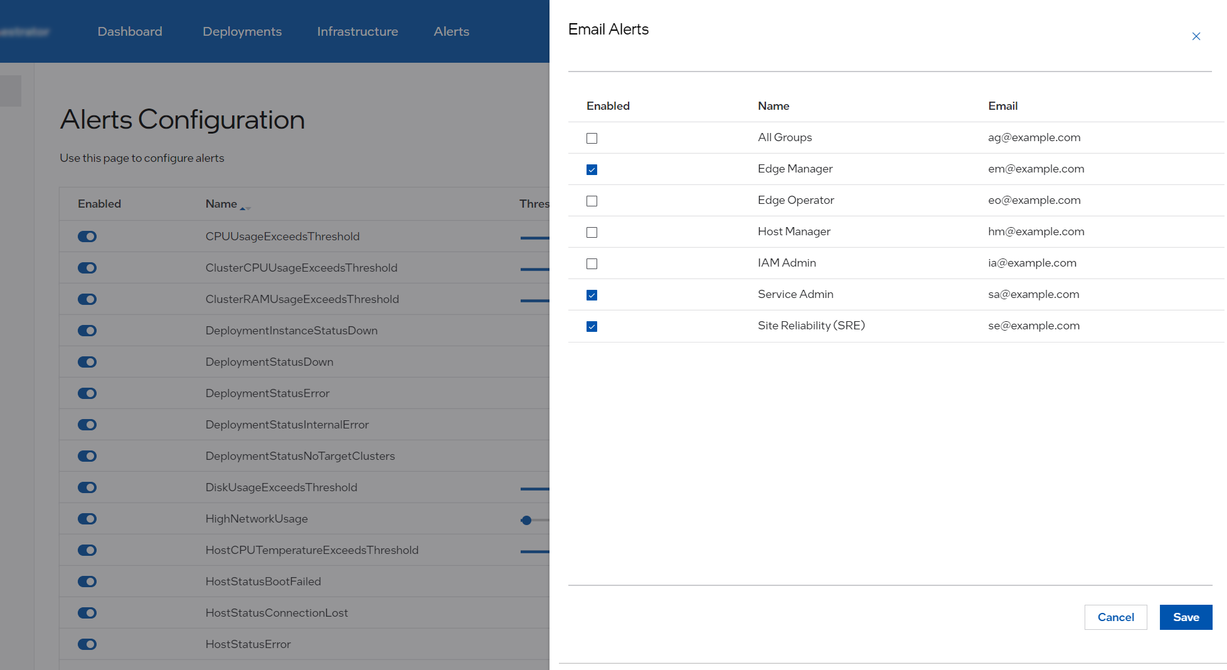Uncheck the Edge Manager email alert
The image size is (1227, 670).
tap(592, 169)
